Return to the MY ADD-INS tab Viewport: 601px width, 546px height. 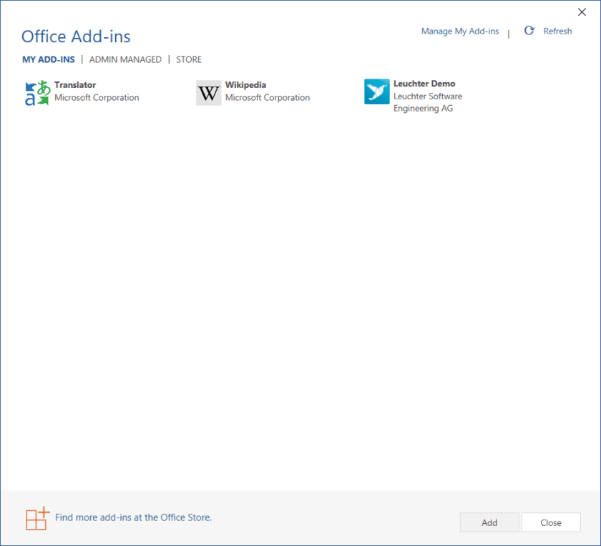(48, 59)
